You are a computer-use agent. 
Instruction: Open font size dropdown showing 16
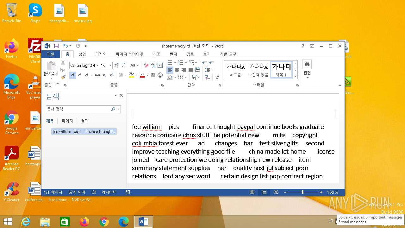point(110,66)
